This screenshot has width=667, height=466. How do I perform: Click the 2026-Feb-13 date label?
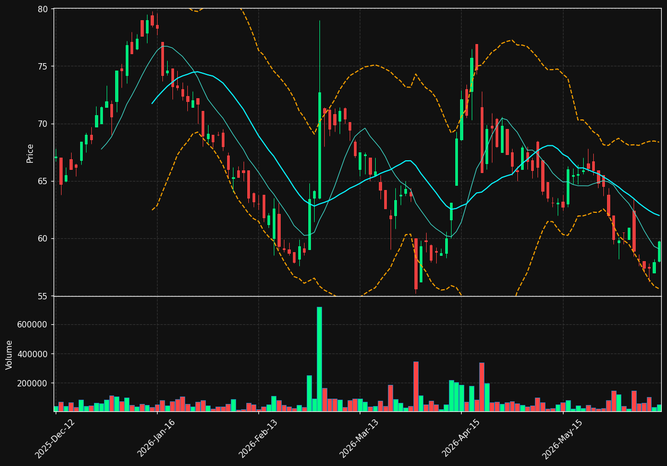click(258, 438)
